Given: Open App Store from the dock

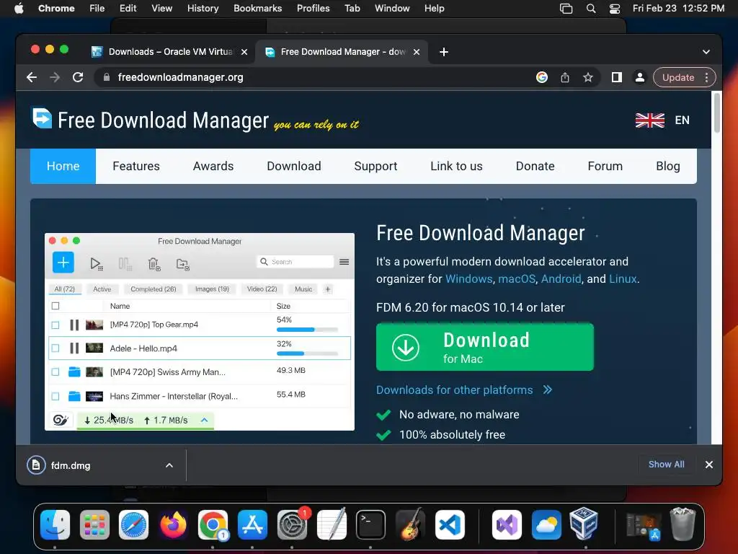Looking at the screenshot, I should tap(252, 524).
